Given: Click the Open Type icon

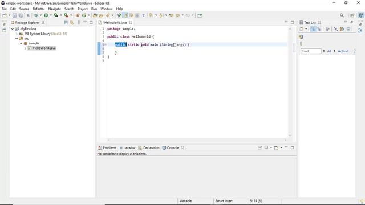Looking at the screenshot, I should point(95,15).
